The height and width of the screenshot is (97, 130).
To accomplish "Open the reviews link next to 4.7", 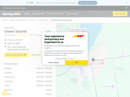I will click(38, 35).
